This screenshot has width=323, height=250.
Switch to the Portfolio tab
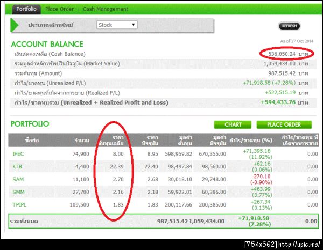[x=26, y=9]
